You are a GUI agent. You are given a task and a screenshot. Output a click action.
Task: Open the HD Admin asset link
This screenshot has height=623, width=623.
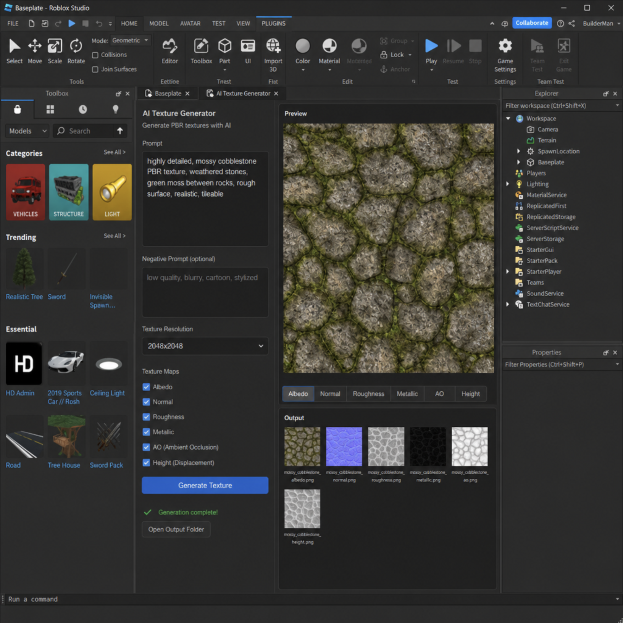[x=20, y=393]
